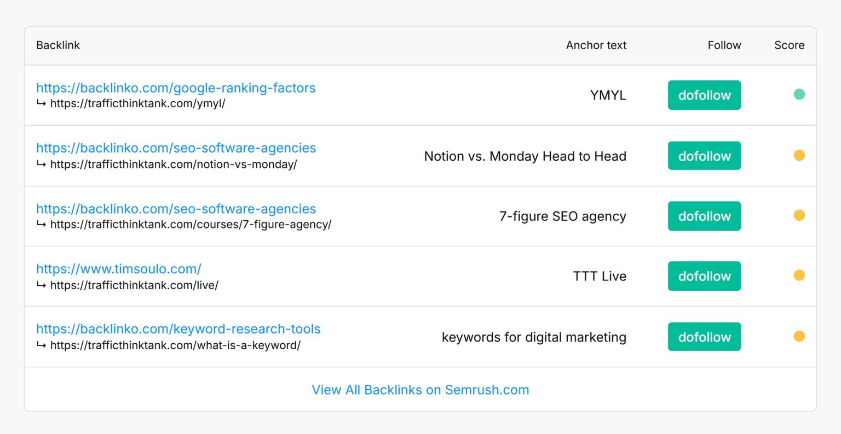Viewport: 841px width, 434px height.
Task: Click the redirect arrow beside 7-figure-agency URL
Action: [x=41, y=224]
